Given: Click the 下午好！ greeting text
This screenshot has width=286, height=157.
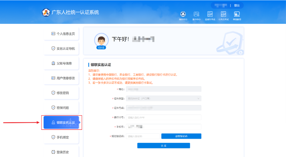Looking at the screenshot, I should pyautogui.click(x=121, y=39).
